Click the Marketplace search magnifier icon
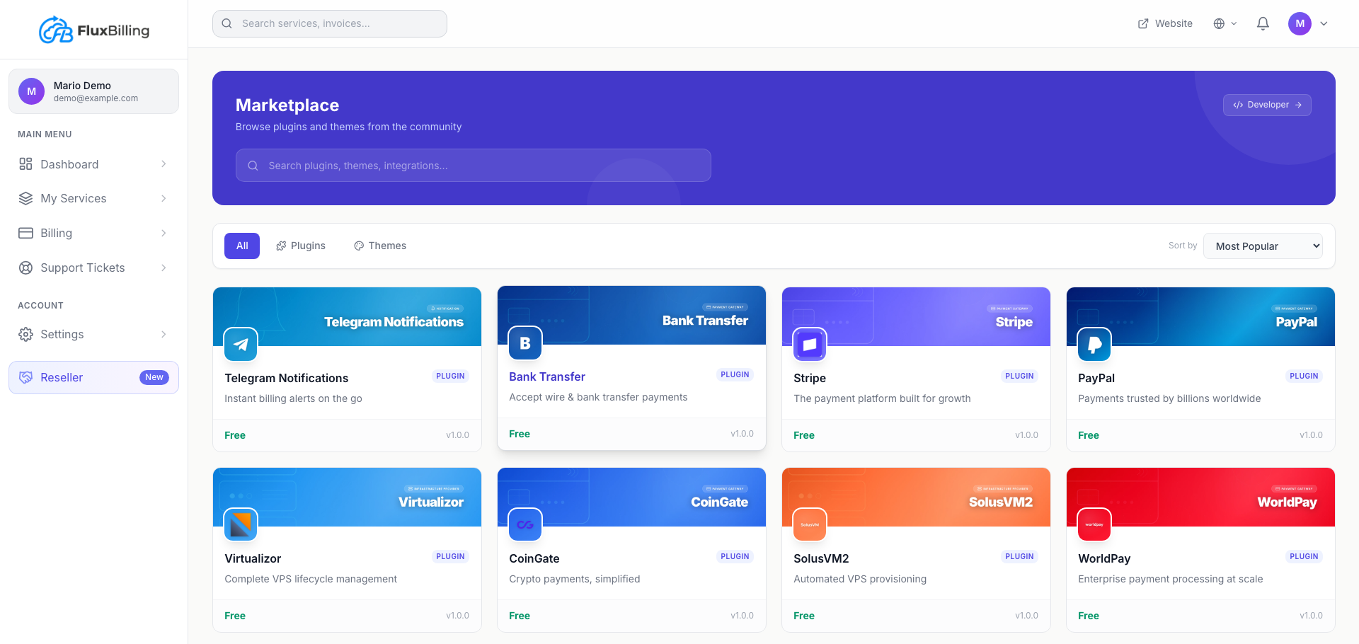The height and width of the screenshot is (644, 1359). tap(253, 166)
